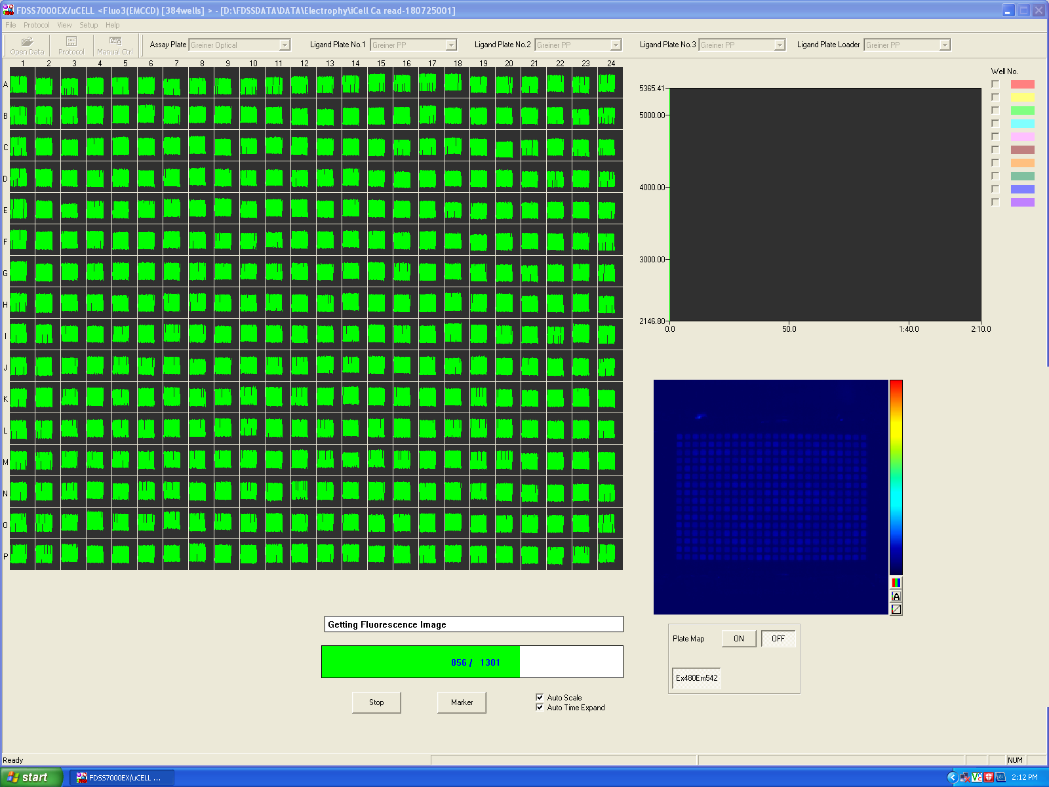Check the box beside the red well swatch
Viewport: 1049px width, 787px height.
pyautogui.click(x=995, y=84)
